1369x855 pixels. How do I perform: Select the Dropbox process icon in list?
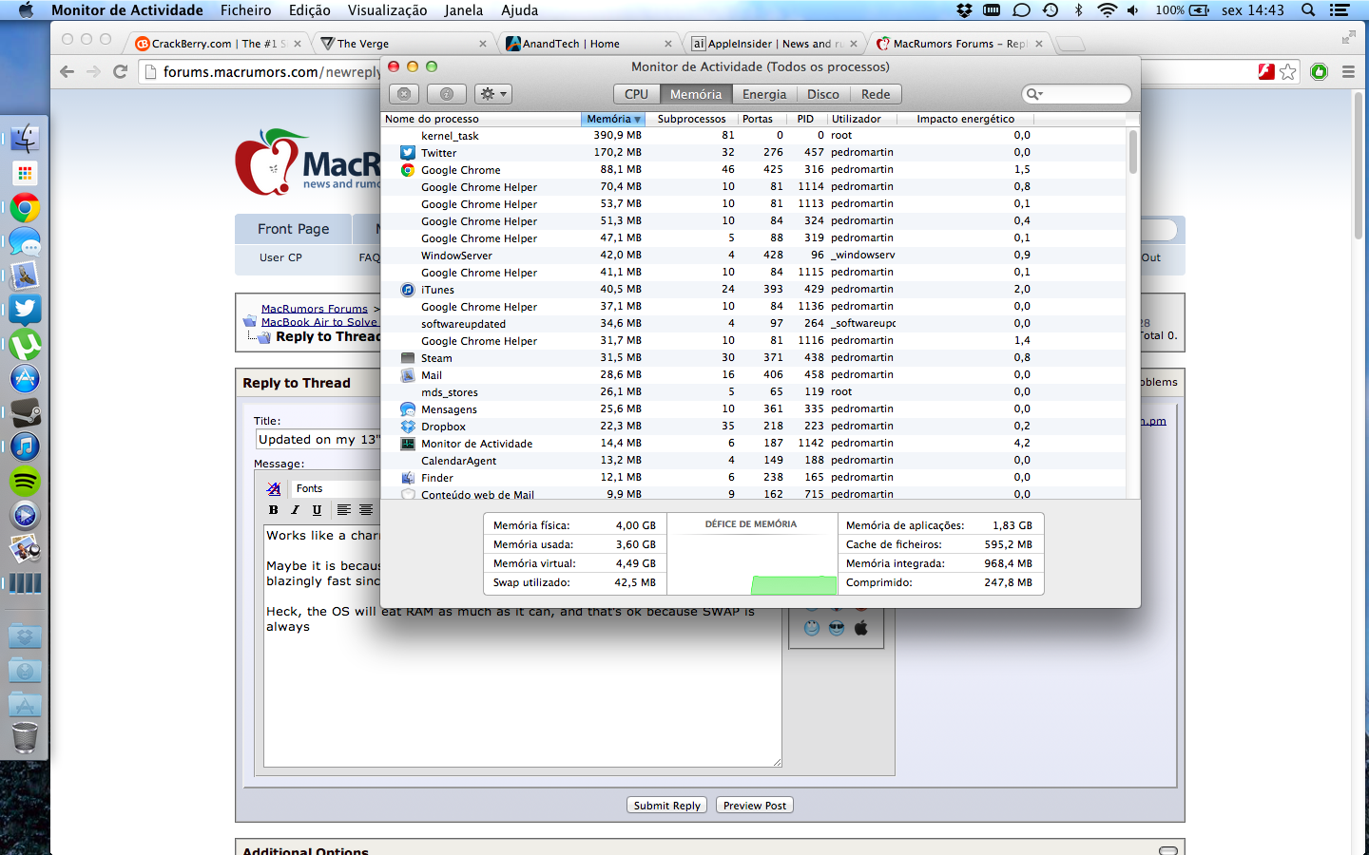pos(408,426)
